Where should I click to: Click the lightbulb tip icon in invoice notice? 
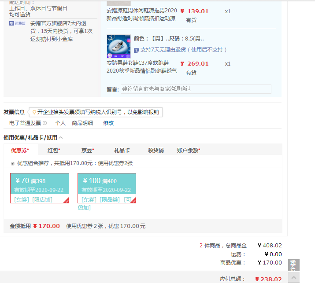click(34, 112)
